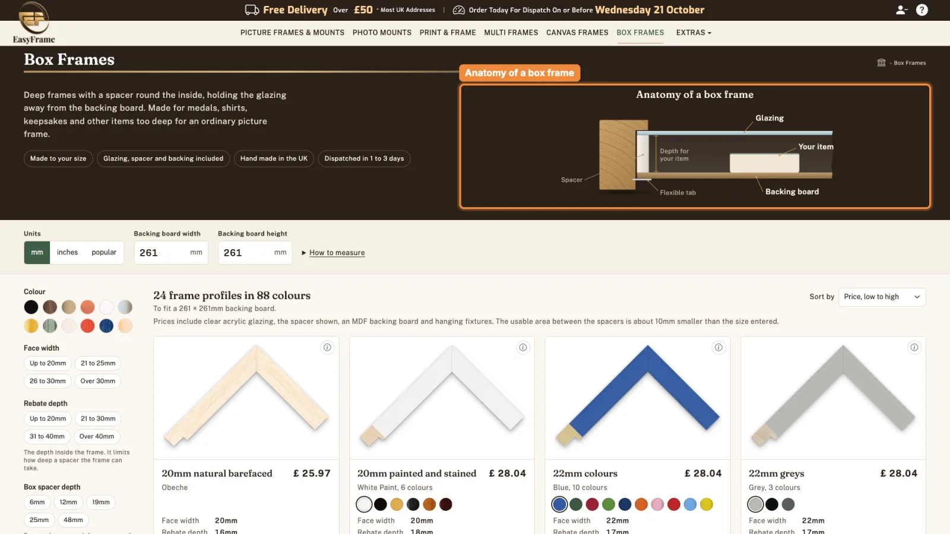Select mm units
This screenshot has width=950, height=534.
pyautogui.click(x=37, y=252)
